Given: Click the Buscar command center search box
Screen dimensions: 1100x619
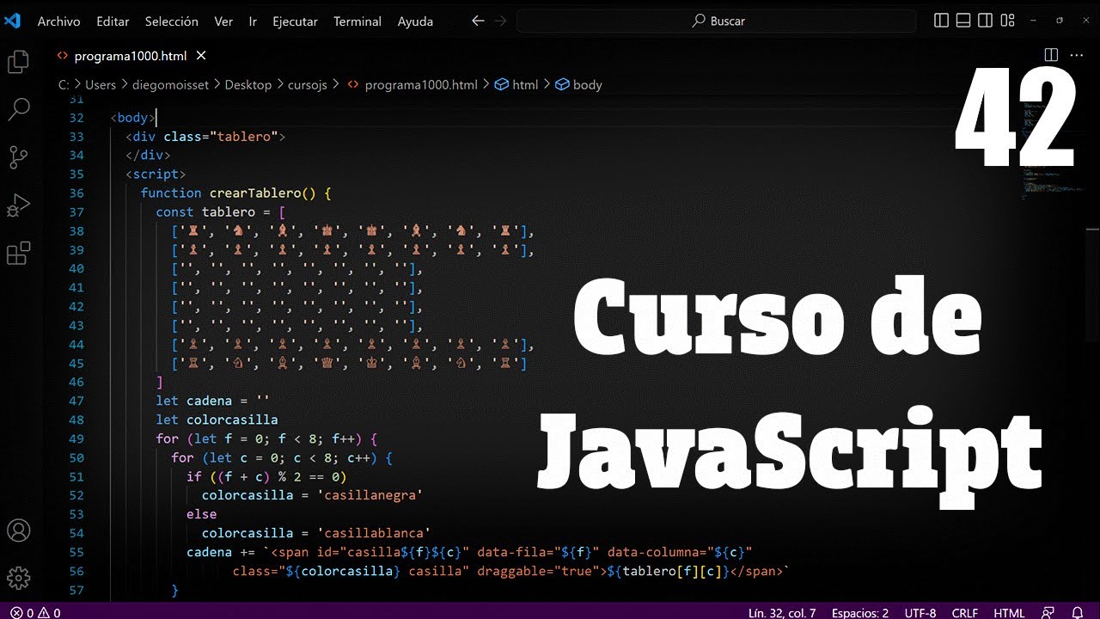Looking at the screenshot, I should [718, 21].
